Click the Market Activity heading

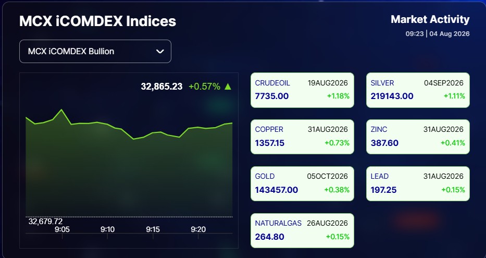tap(430, 19)
